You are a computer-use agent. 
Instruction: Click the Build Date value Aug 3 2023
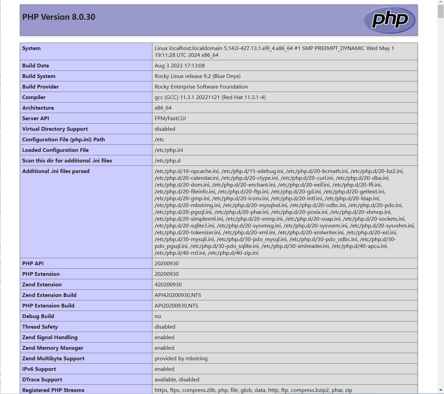[179, 66]
